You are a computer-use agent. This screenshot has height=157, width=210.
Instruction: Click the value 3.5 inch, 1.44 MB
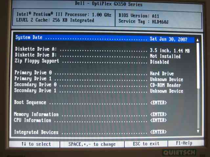coord(170,51)
